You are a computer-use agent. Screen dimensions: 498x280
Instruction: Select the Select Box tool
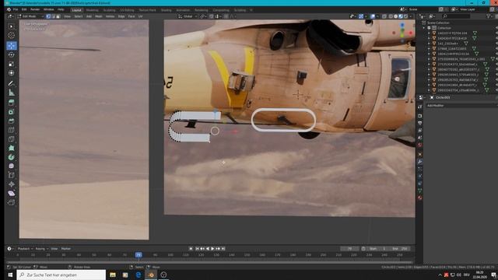pyautogui.click(x=12, y=26)
